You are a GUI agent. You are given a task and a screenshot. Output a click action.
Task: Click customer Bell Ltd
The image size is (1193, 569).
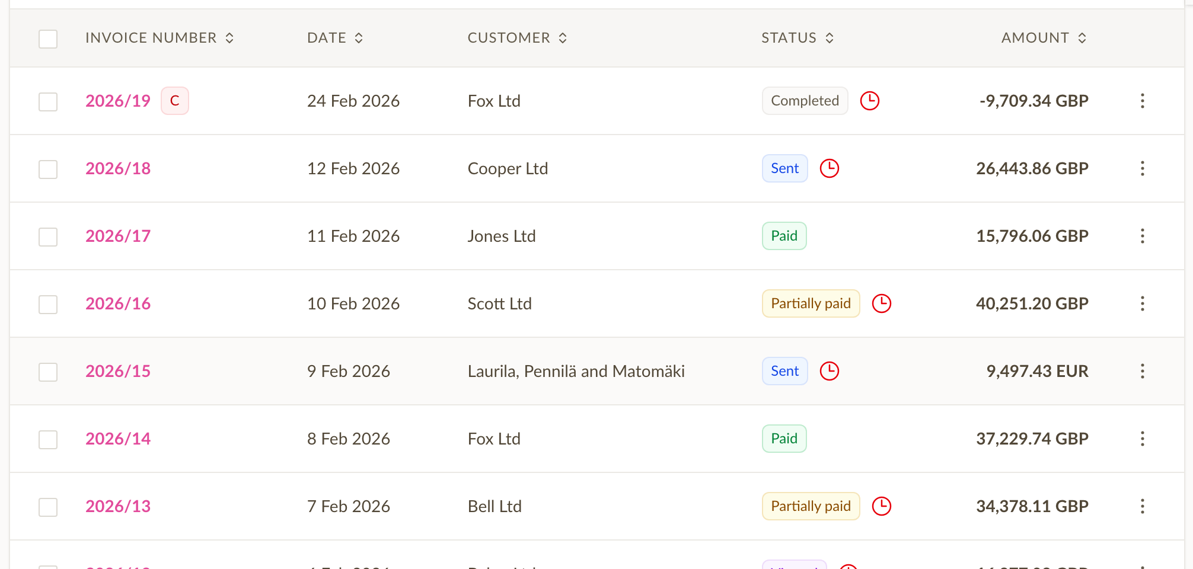(495, 506)
